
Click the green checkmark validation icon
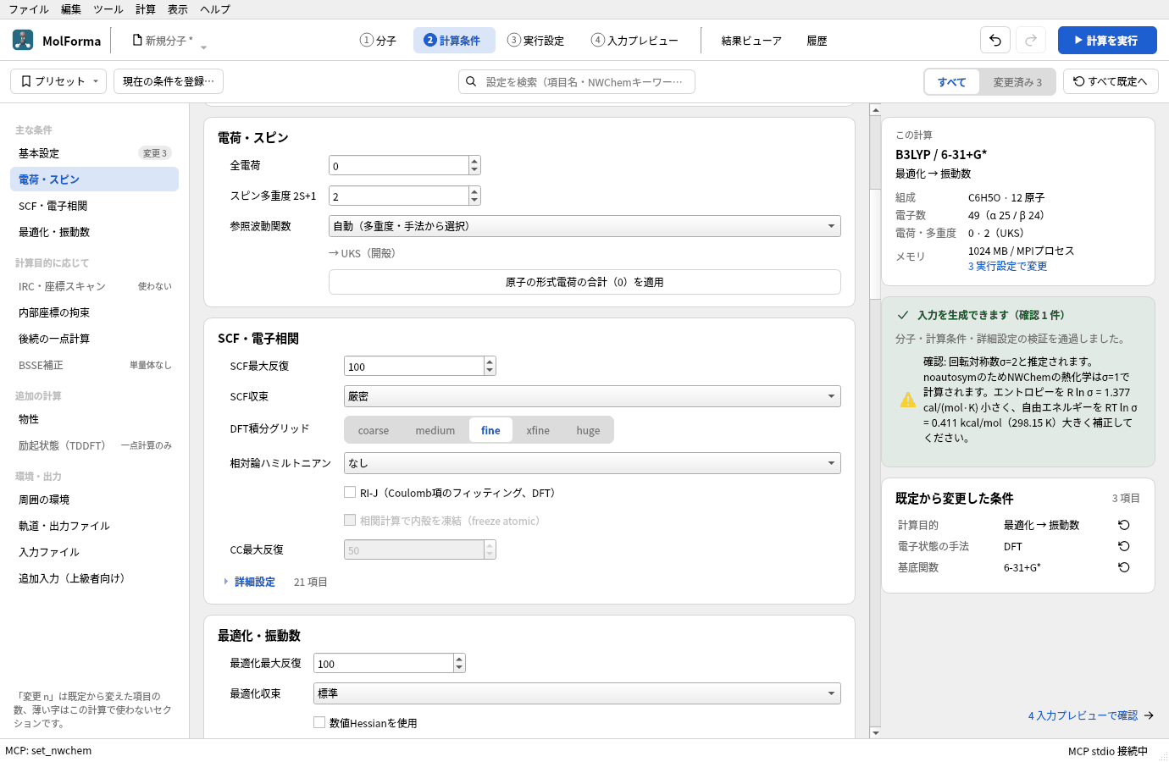point(903,315)
